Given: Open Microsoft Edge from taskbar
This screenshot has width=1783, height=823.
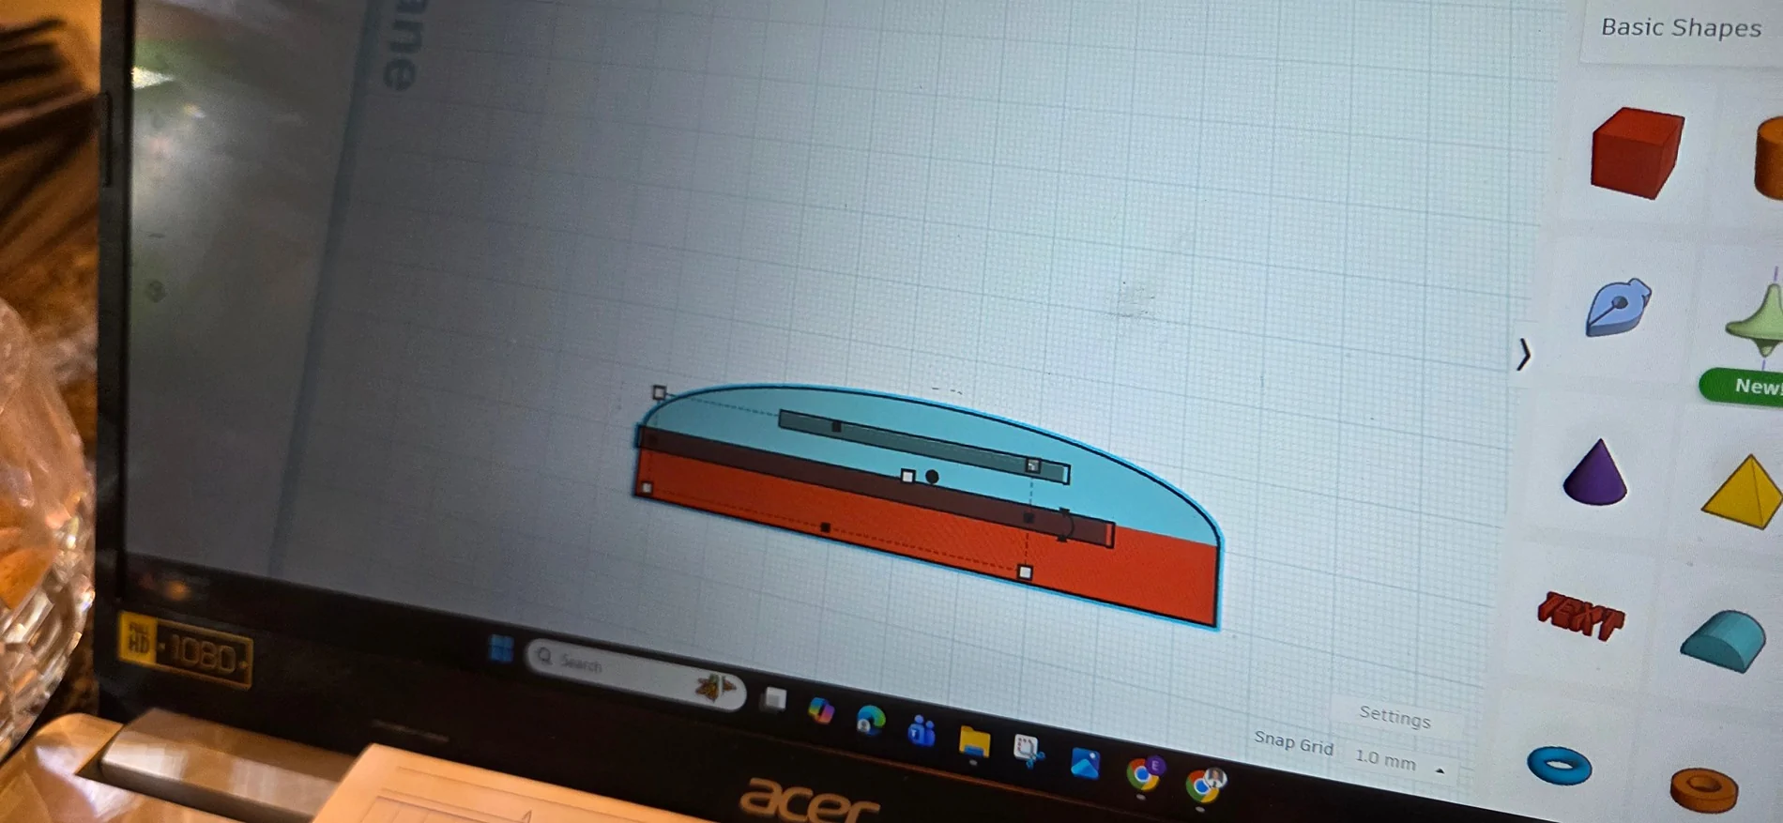Looking at the screenshot, I should (871, 721).
